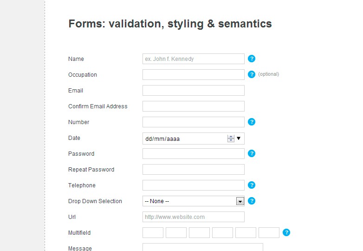Select the Url input with website placeholder

[194, 217]
